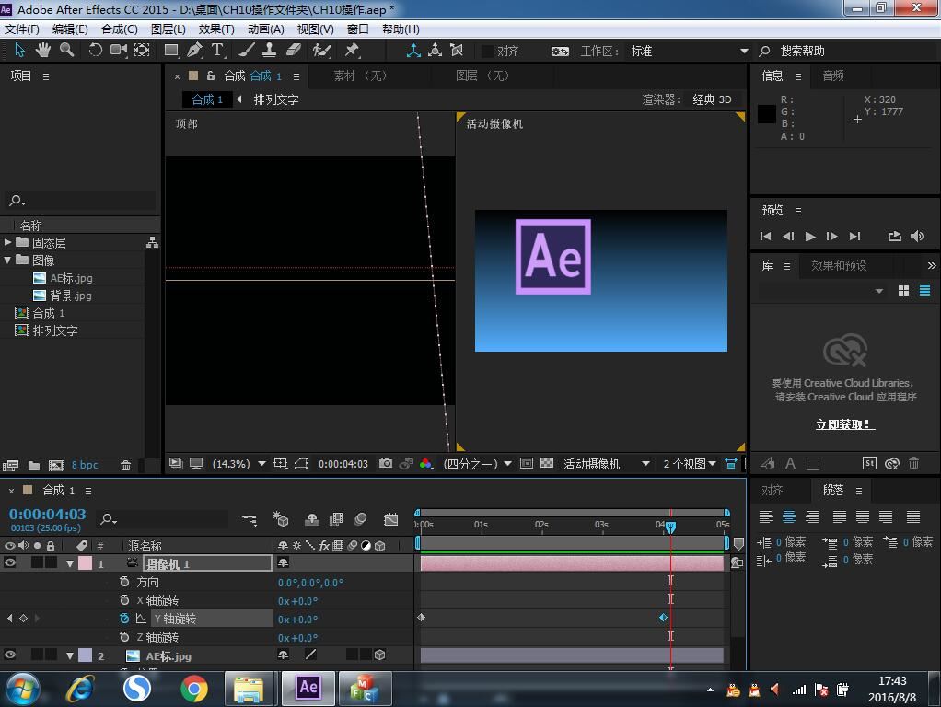Viewport: 941px width, 707px height.
Task: Open the 文件(F) menu
Action: click(21, 29)
